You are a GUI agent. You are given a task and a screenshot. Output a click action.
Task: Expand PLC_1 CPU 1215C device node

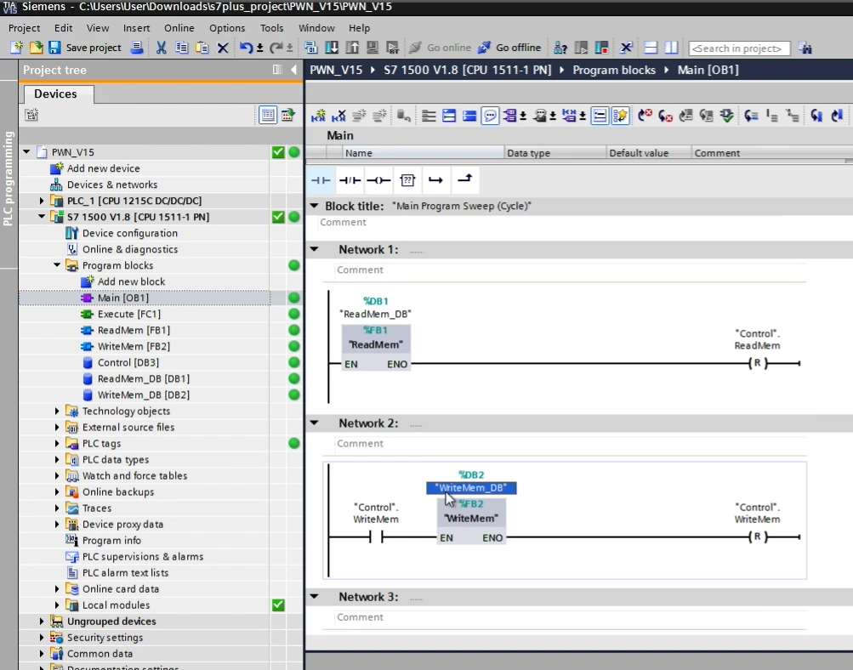point(43,202)
